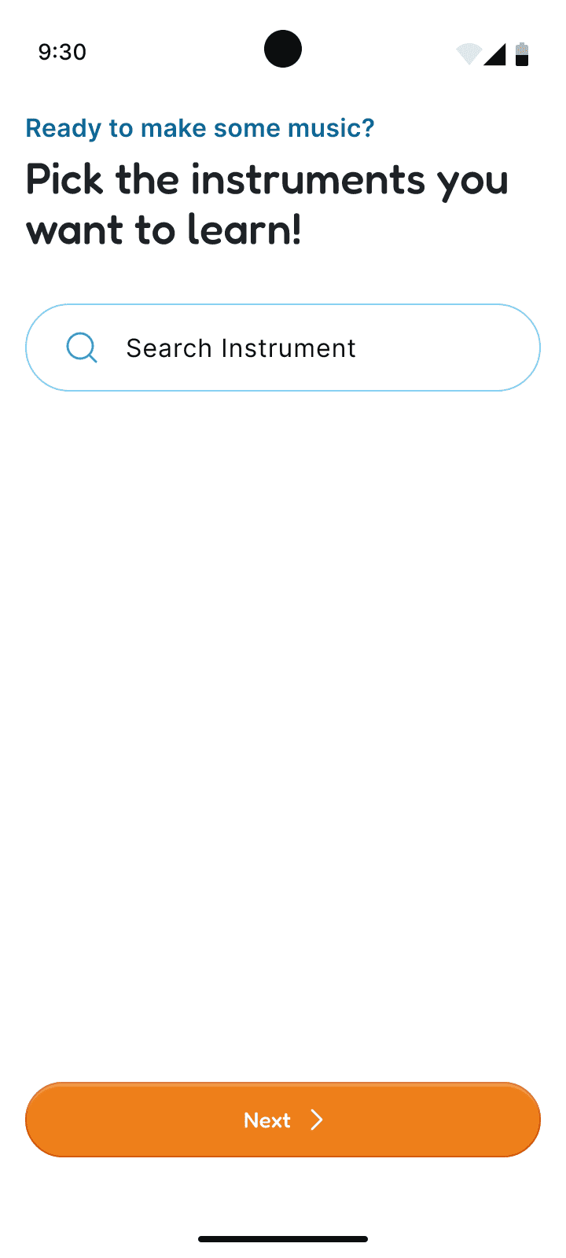Tap the Wi-Fi status icon

[x=469, y=53]
